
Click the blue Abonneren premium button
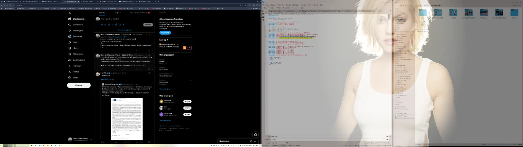pos(165,33)
